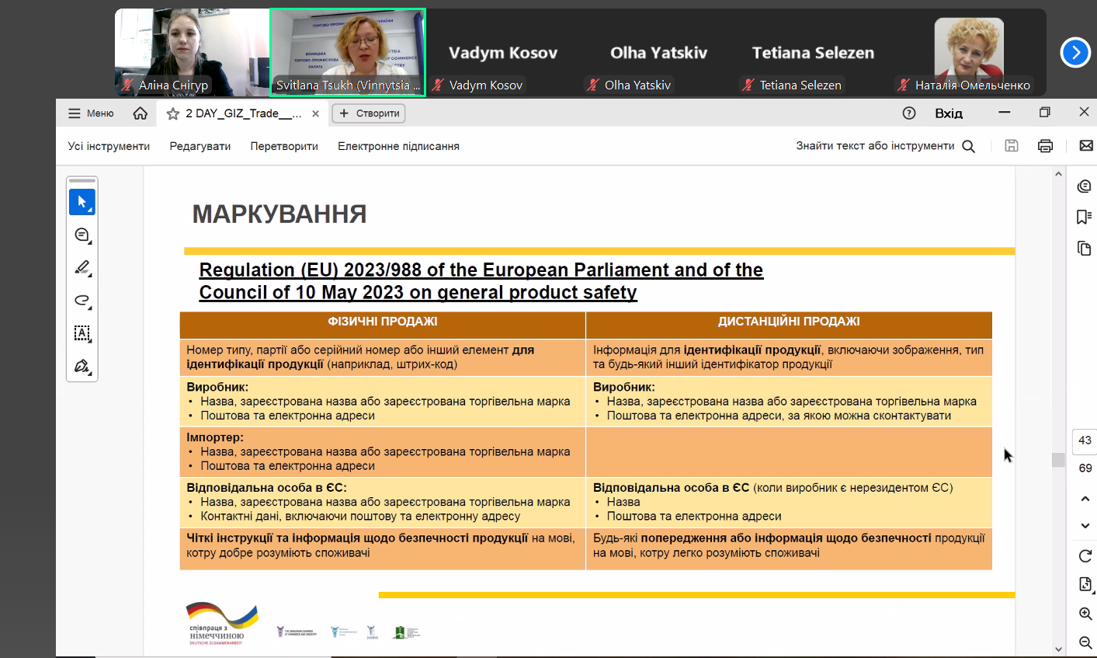This screenshot has height=658, width=1097.
Task: Go to the next page arrow
Action: 1085,526
